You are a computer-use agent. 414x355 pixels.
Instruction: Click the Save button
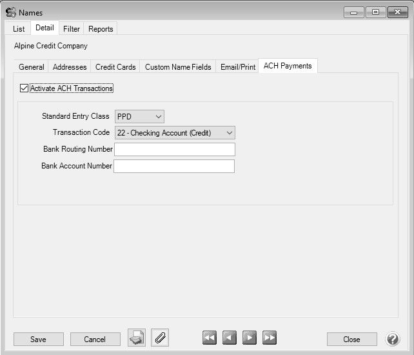pos(38,340)
